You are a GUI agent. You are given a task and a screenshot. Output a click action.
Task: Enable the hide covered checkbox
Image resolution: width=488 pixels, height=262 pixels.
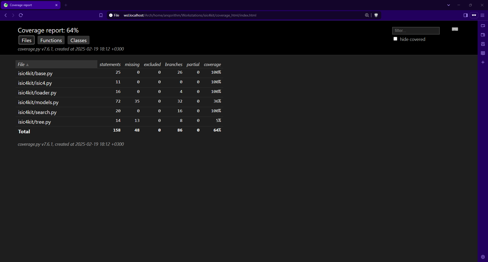click(395, 39)
